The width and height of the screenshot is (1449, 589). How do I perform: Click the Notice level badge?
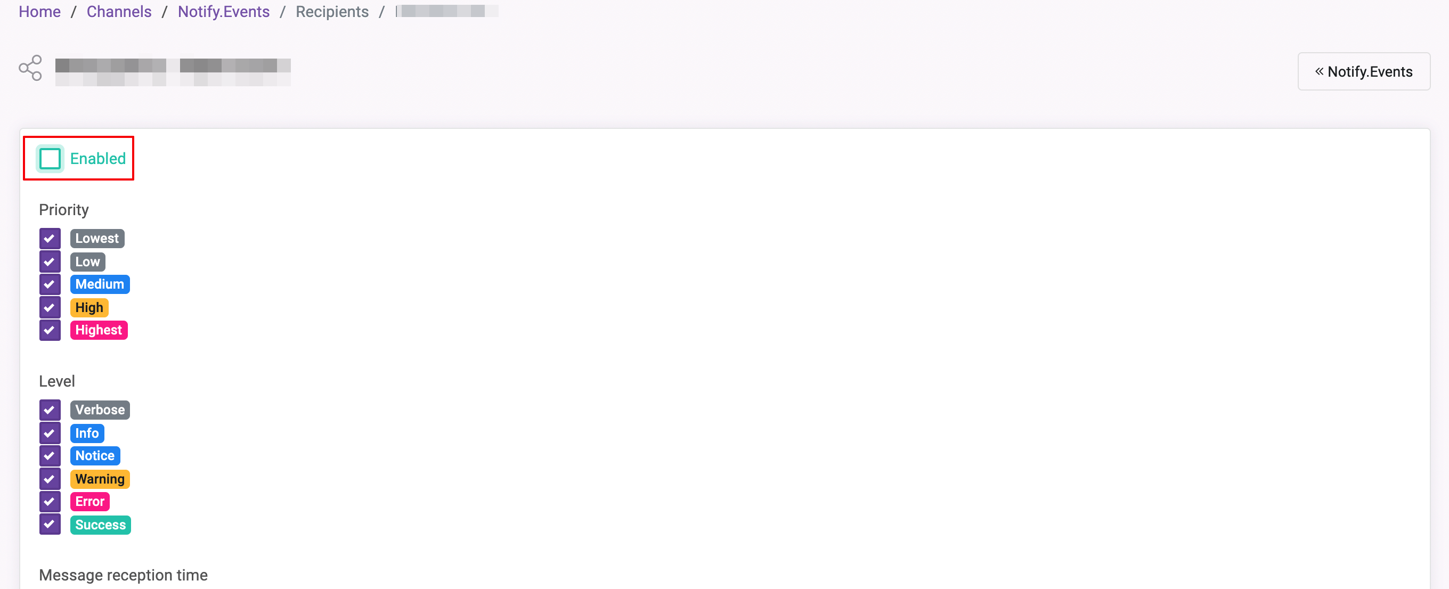tap(94, 455)
